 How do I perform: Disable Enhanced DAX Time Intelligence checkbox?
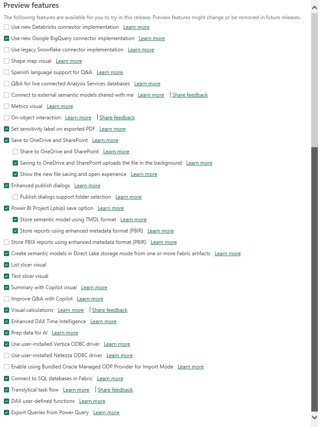(7, 322)
